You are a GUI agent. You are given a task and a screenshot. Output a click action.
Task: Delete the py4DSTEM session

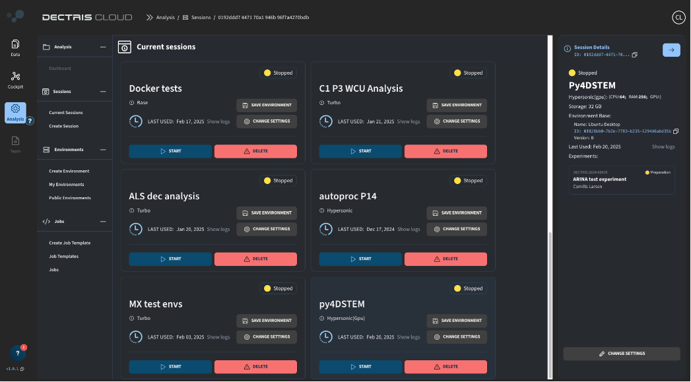(445, 367)
